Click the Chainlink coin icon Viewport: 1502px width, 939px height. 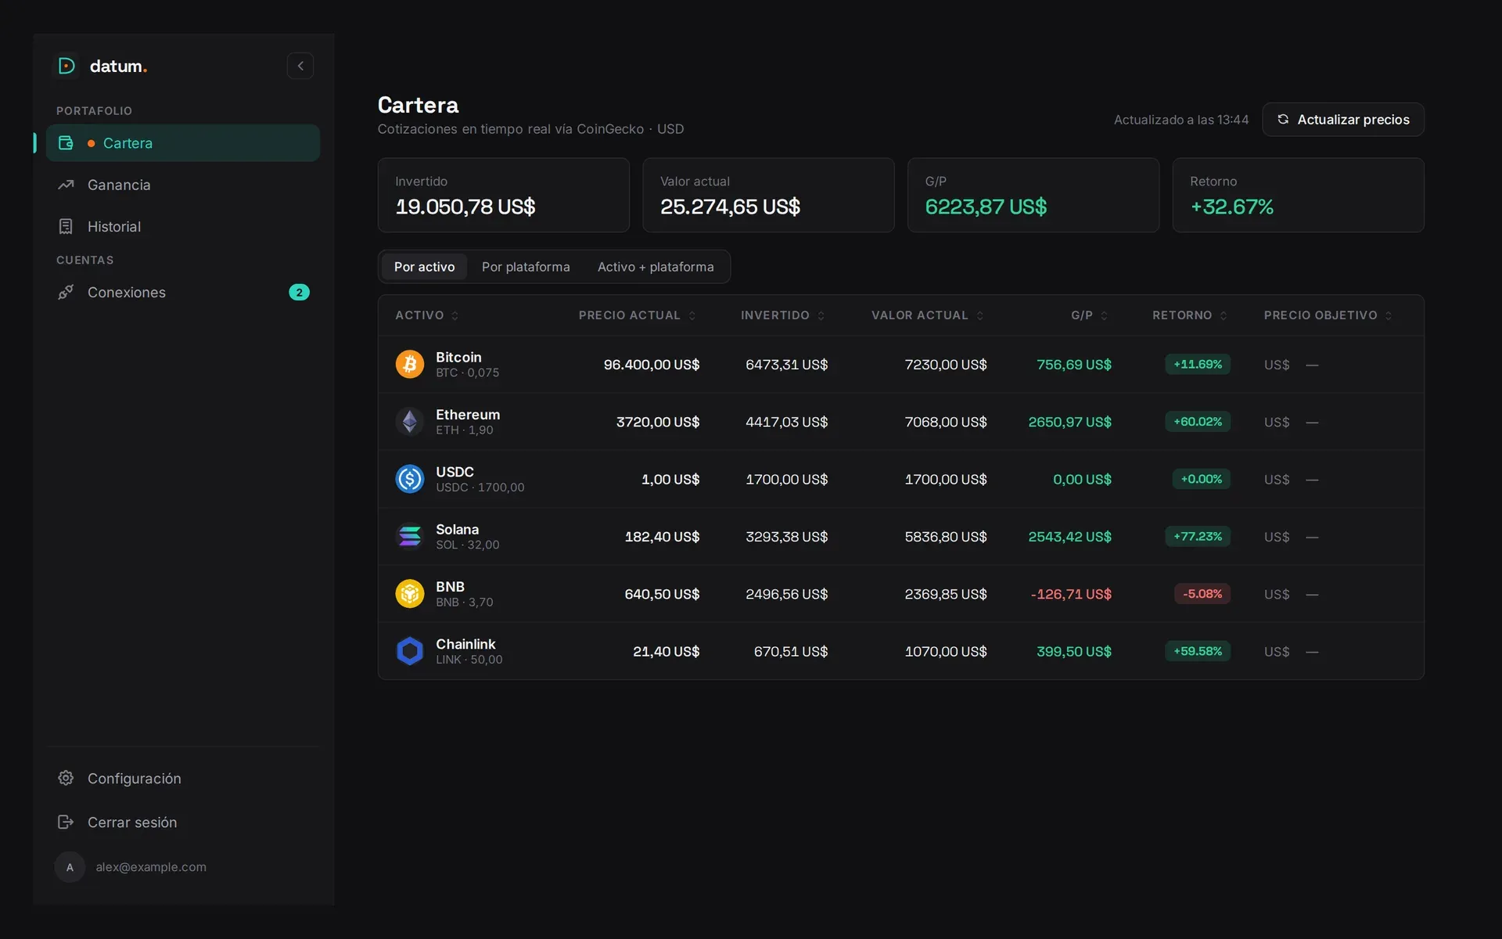tap(410, 651)
